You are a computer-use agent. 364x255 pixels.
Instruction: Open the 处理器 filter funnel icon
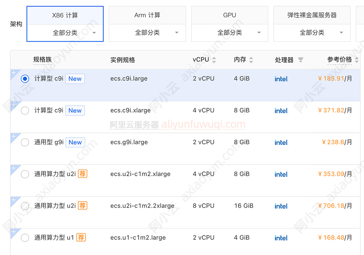[x=300, y=60]
